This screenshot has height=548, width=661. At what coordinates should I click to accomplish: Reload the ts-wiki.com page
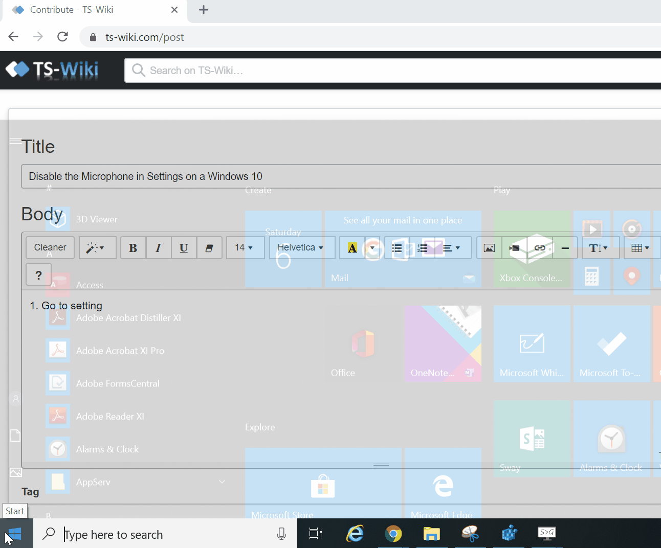click(62, 37)
